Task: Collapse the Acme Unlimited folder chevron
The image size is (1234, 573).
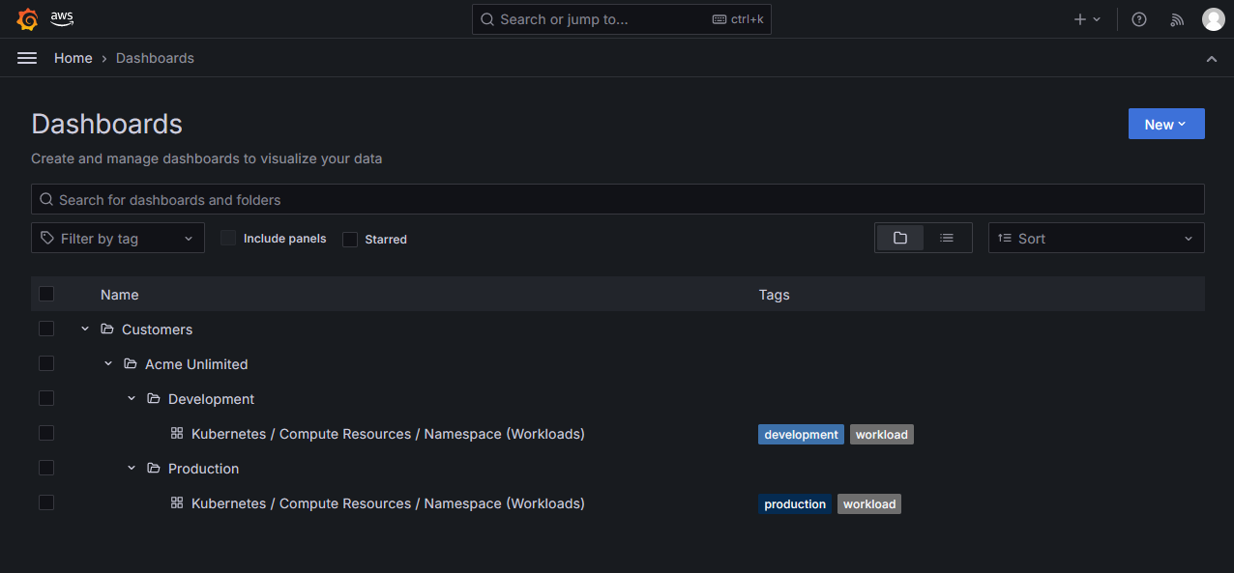Action: pyautogui.click(x=107, y=363)
